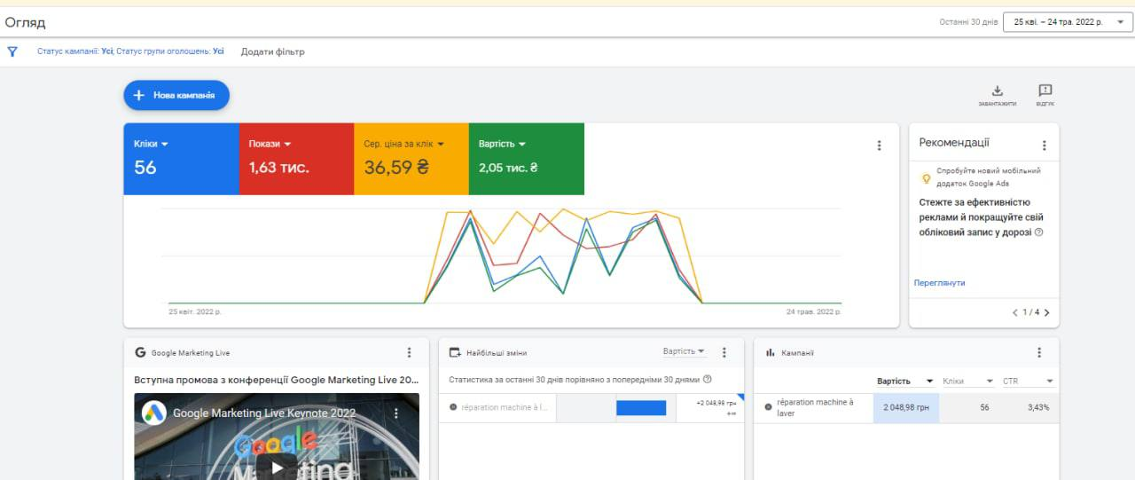Screen dimensions: 1135x480
Task: Click the filter funnel icon
Action: [12, 51]
